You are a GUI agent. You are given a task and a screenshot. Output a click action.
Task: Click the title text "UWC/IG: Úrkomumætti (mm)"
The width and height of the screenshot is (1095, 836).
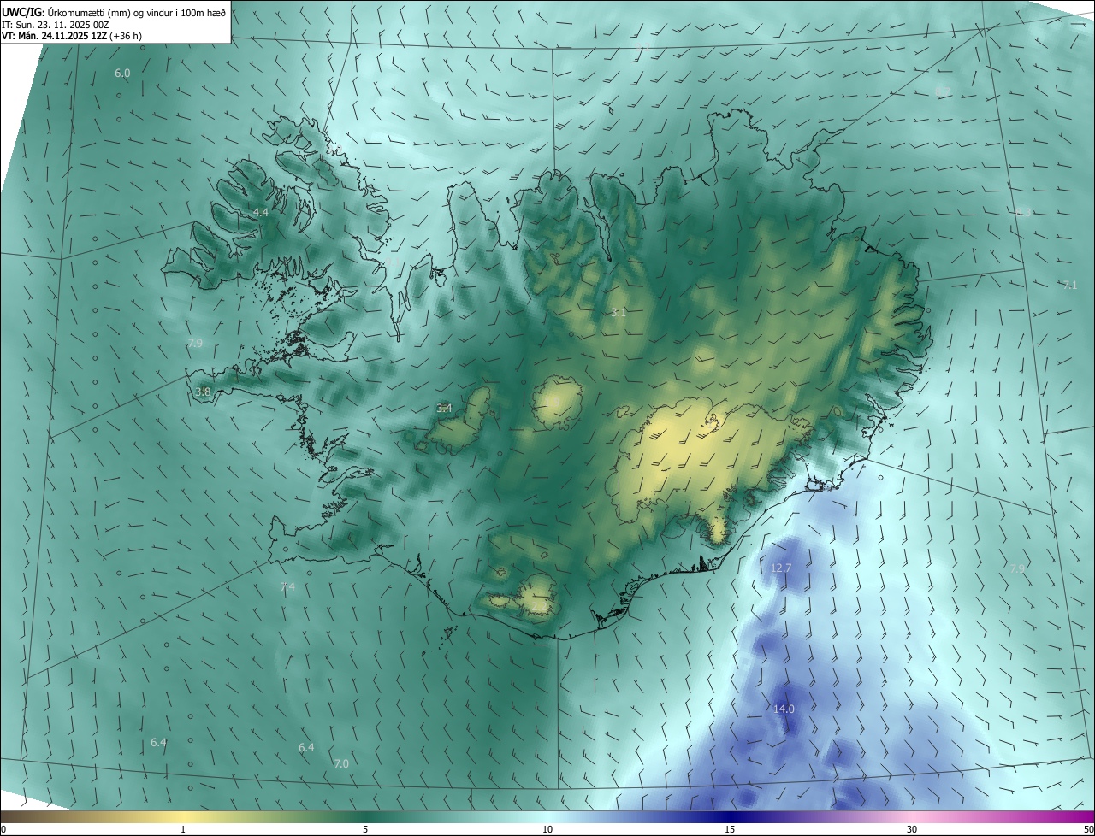tap(64, 12)
